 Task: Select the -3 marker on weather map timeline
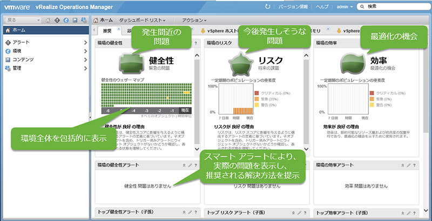click(146, 110)
